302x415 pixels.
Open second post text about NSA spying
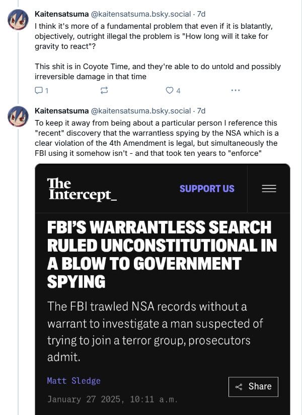157,138
